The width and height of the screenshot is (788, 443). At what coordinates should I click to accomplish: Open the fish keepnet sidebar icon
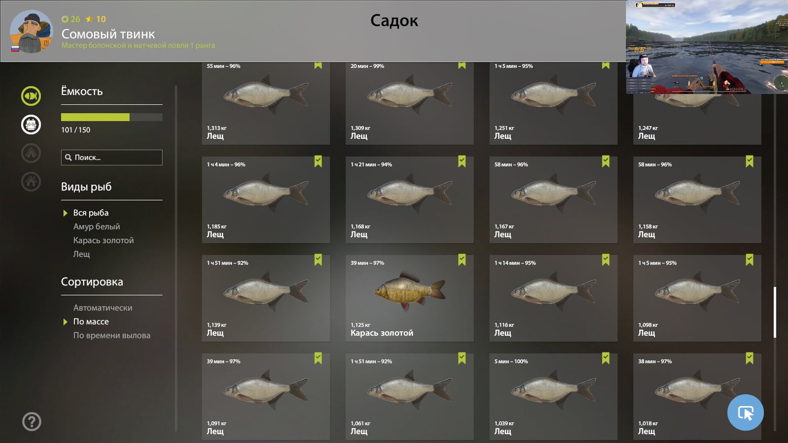31,96
